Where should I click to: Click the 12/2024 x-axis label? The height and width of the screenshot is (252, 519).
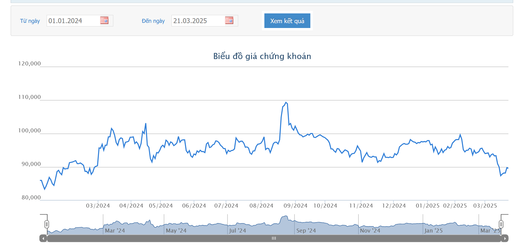[x=394, y=206]
